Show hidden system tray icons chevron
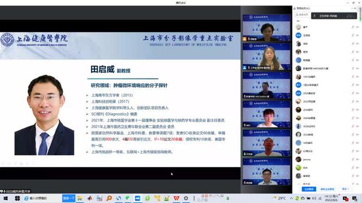The width and height of the screenshot is (362, 203). (291, 198)
